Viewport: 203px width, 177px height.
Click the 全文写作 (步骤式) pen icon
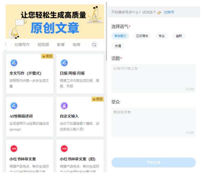[x=14, y=63]
